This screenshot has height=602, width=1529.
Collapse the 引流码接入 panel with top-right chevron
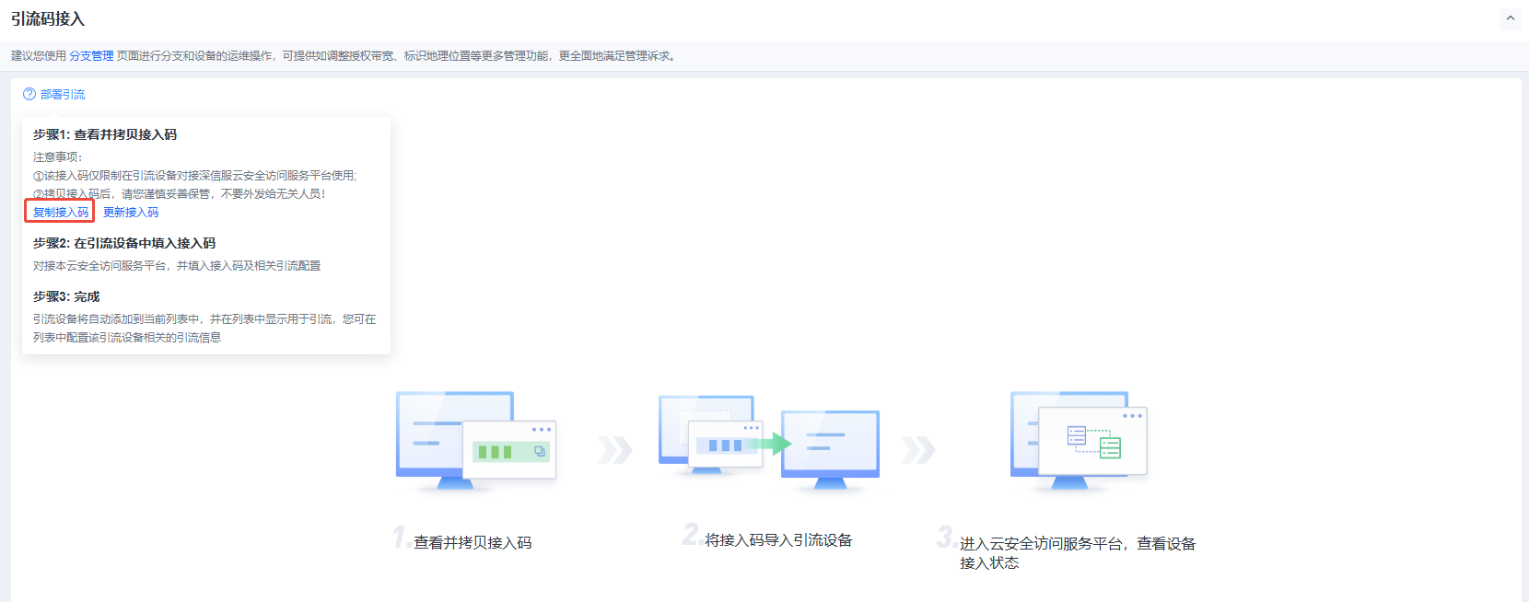pos(1510,18)
